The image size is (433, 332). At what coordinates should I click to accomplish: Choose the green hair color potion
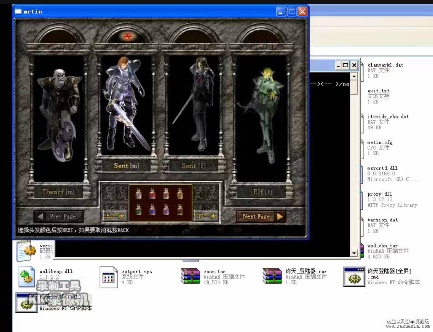(138, 210)
